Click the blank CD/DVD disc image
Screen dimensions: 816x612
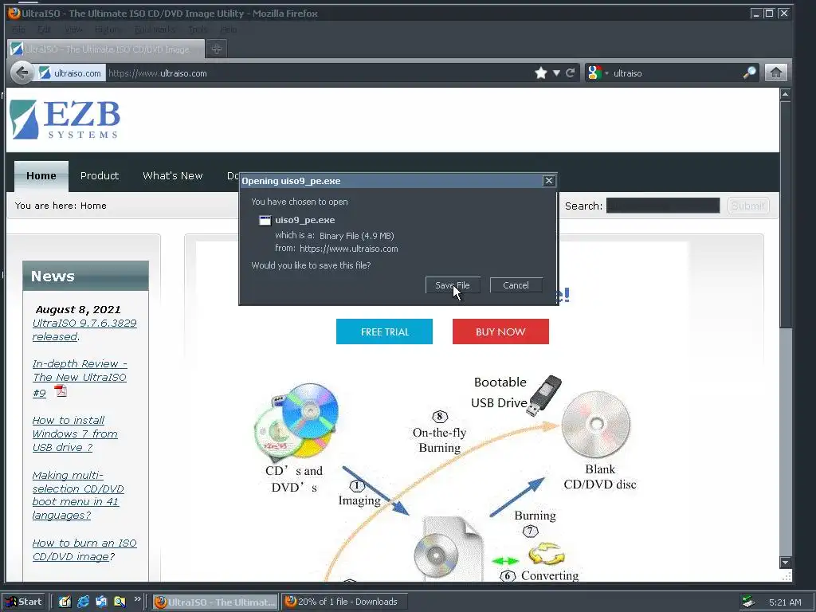[596, 425]
